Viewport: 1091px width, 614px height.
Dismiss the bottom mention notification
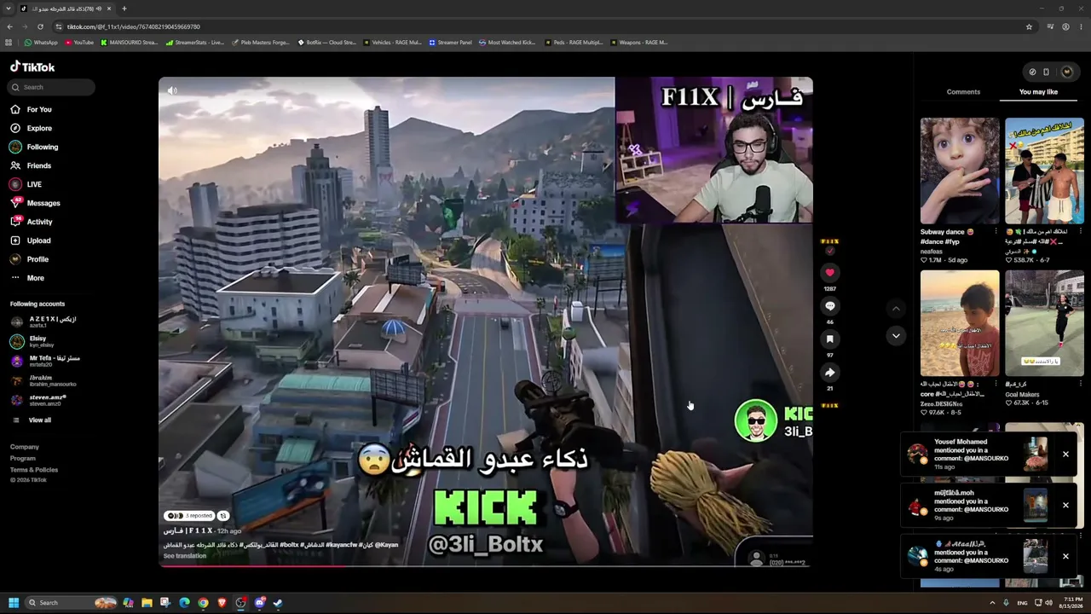tap(1065, 556)
